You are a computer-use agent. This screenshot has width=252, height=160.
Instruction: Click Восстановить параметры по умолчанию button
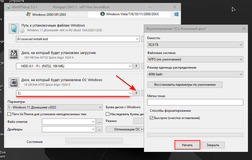(x=185, y=85)
